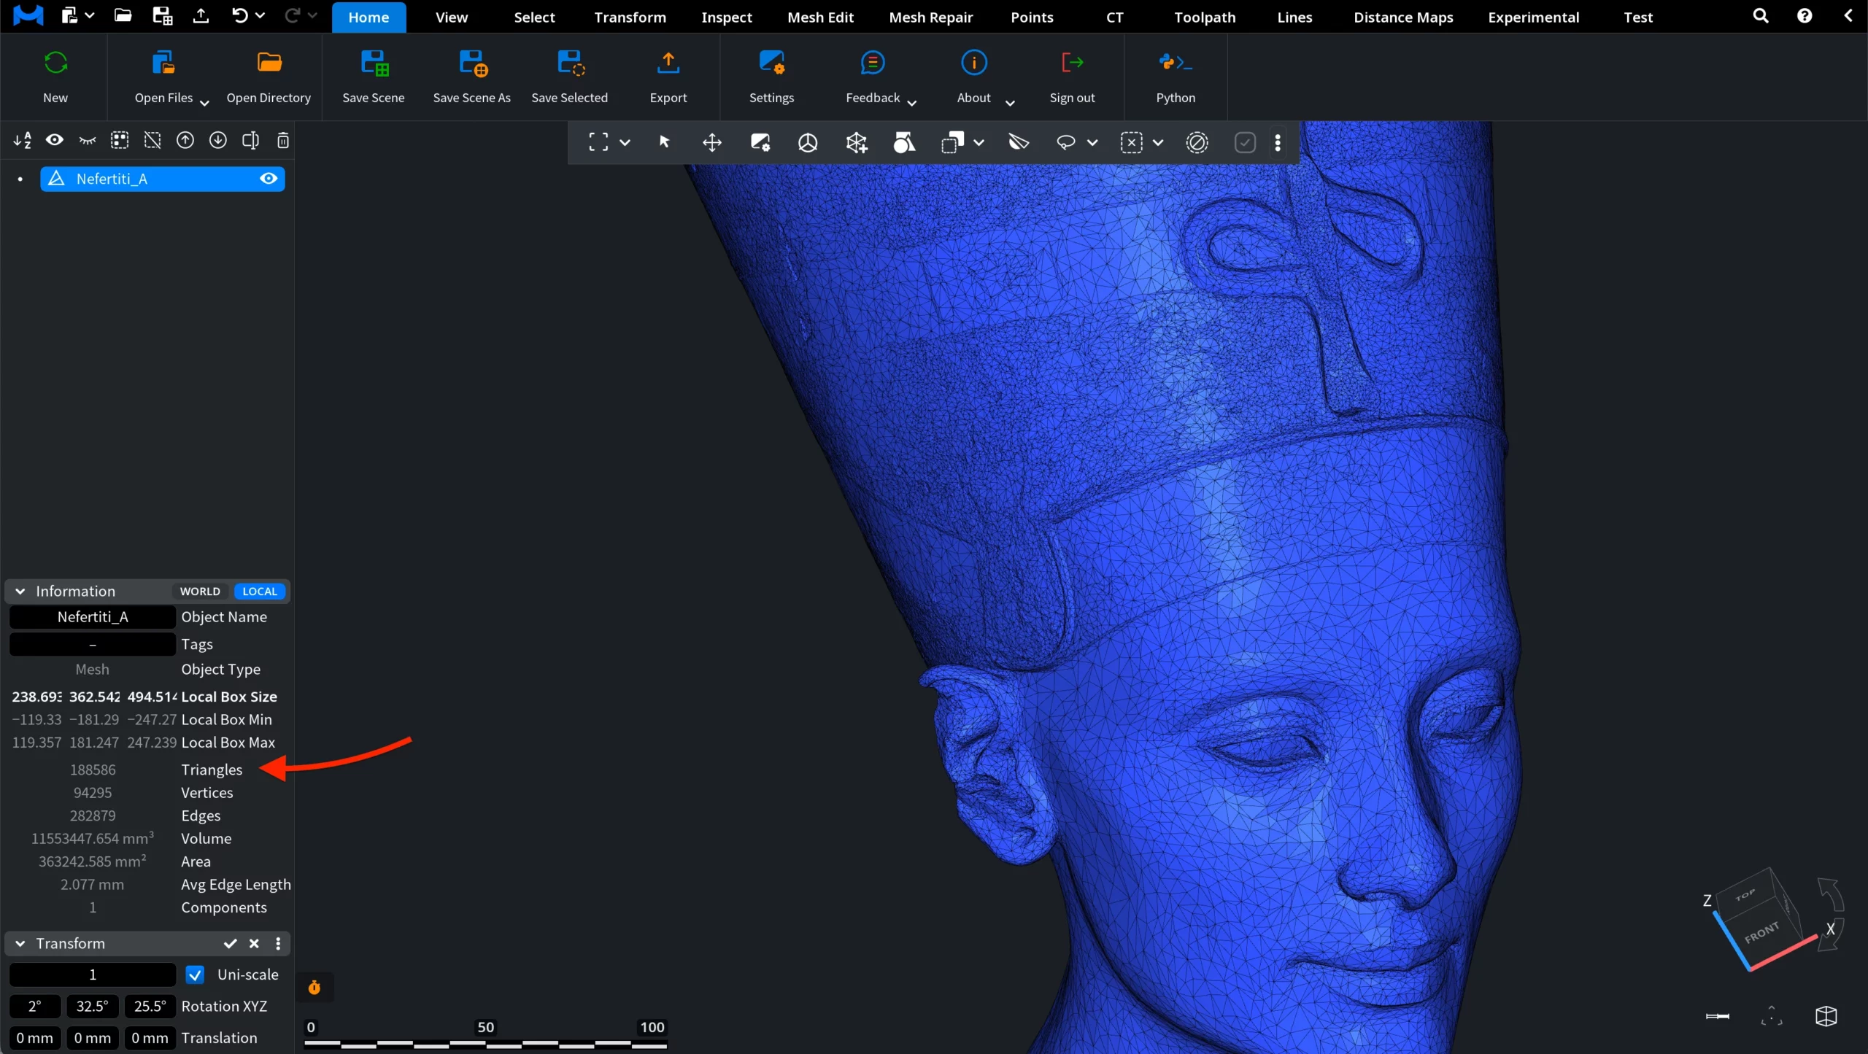This screenshot has height=1054, width=1868.
Task: Toggle the greyed checkmark box in viewport toolbar
Action: 1245,142
